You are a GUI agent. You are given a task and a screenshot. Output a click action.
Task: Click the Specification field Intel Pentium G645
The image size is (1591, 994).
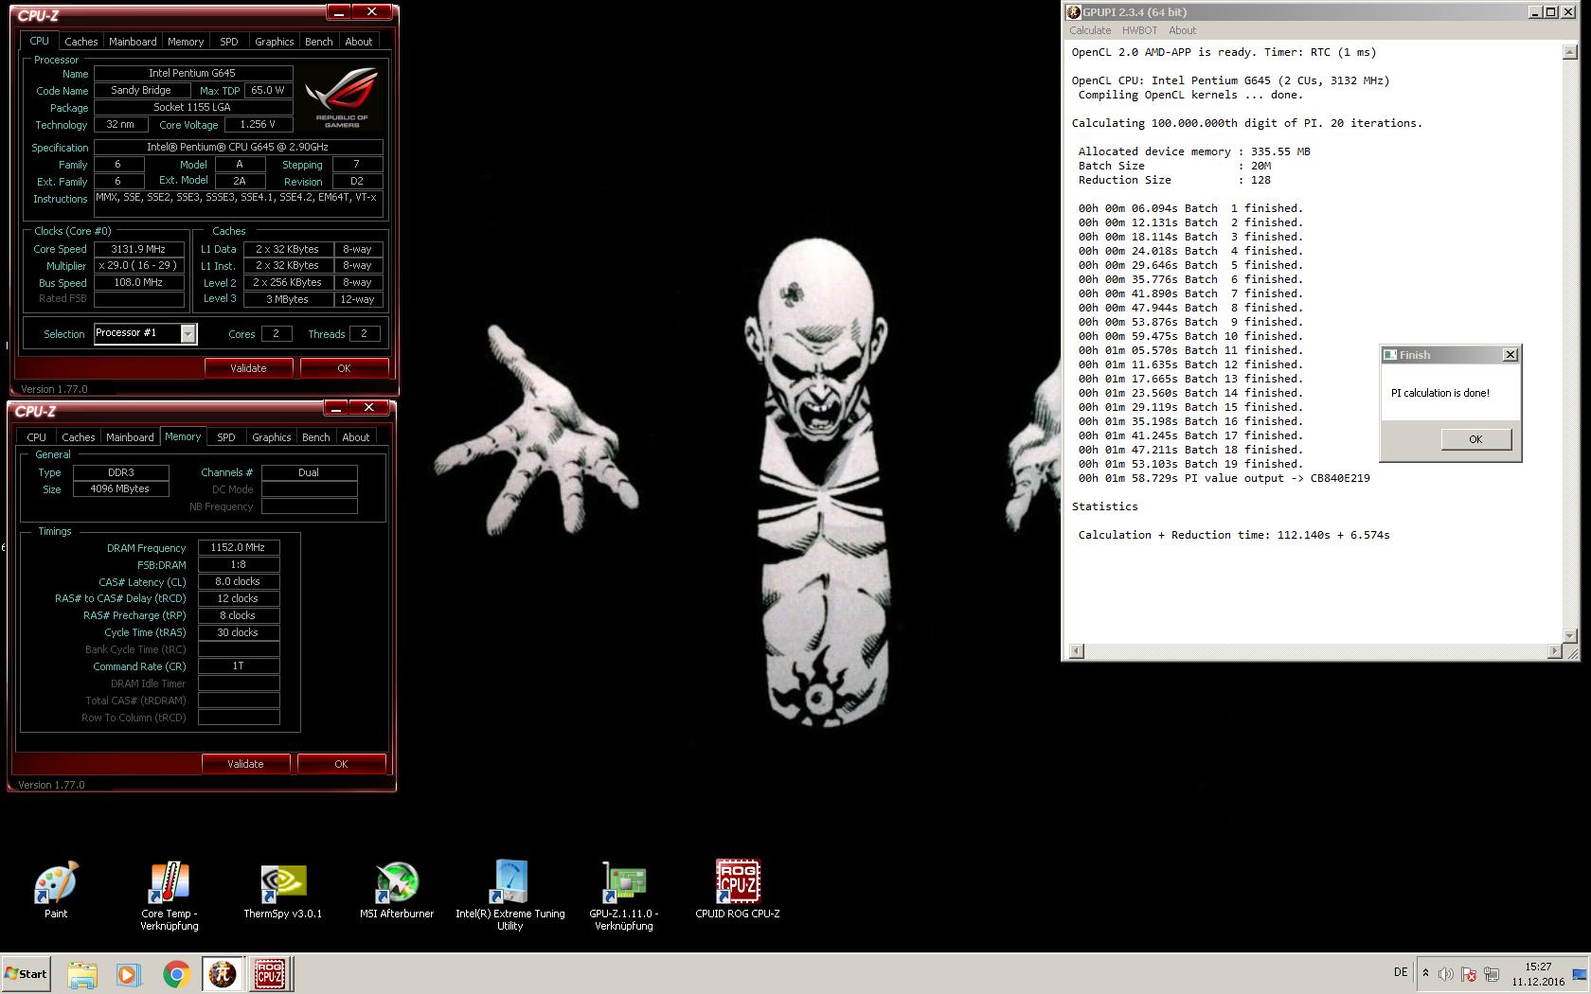pos(239,147)
